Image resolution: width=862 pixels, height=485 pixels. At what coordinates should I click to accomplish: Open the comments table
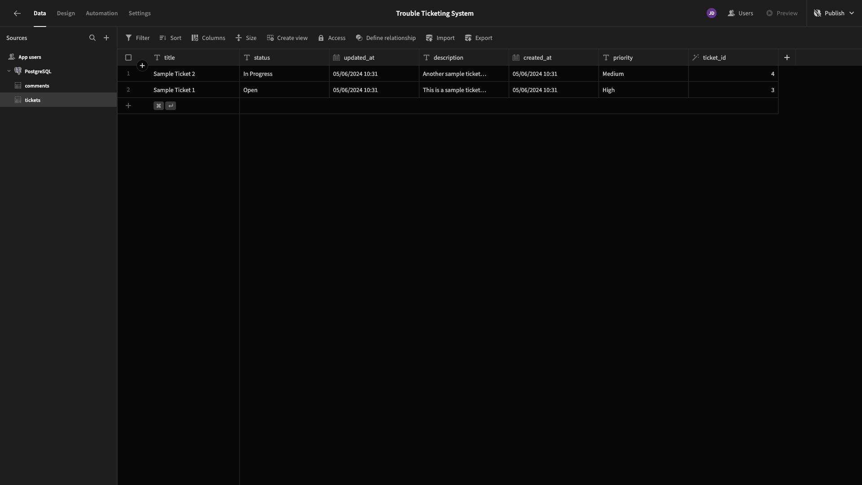click(58, 86)
